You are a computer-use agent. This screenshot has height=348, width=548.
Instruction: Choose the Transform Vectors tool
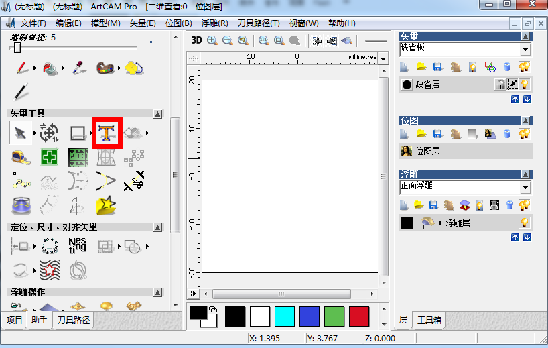pyautogui.click(x=49, y=133)
